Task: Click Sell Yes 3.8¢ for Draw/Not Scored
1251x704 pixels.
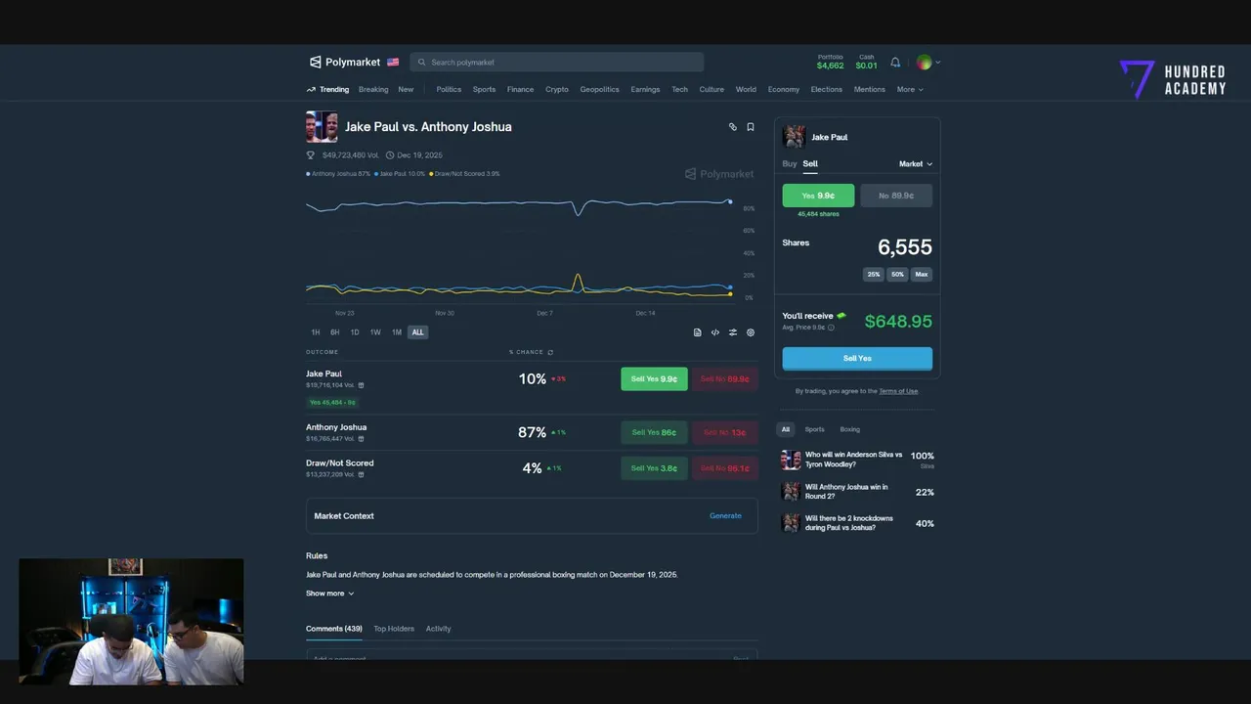Action: (x=654, y=468)
